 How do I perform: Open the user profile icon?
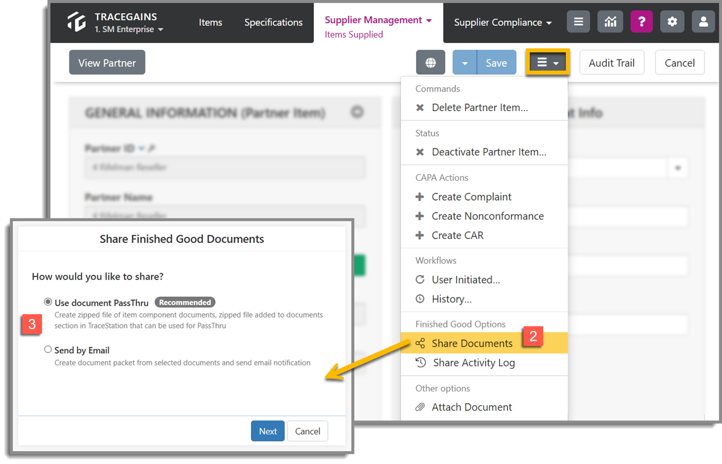(x=703, y=22)
